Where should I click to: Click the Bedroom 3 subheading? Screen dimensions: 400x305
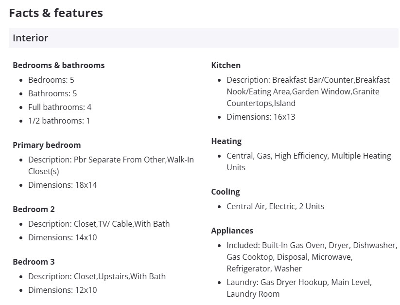click(34, 262)
